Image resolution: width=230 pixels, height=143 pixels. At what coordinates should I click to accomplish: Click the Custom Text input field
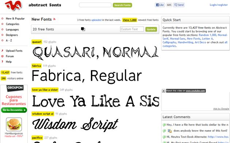[132, 29]
